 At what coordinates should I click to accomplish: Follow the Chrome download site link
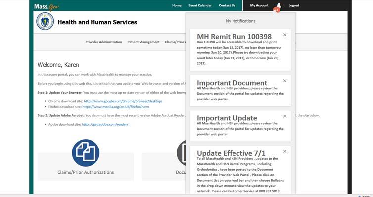[123, 101]
